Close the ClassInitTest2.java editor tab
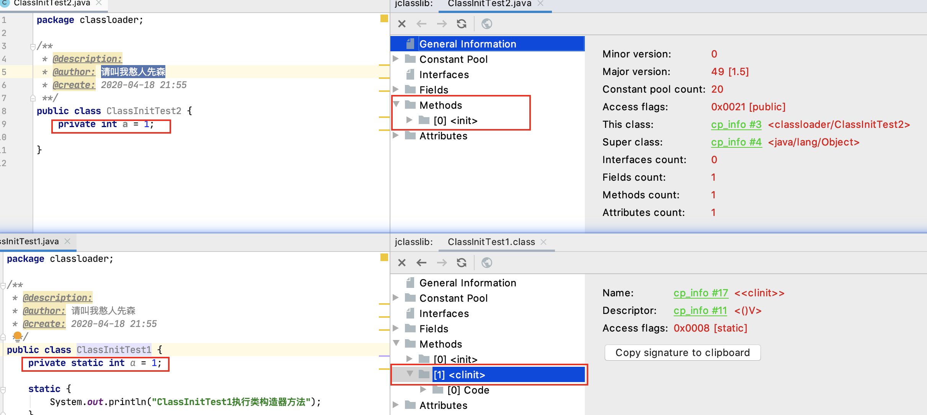Image resolution: width=927 pixels, height=415 pixels. tap(99, 3)
